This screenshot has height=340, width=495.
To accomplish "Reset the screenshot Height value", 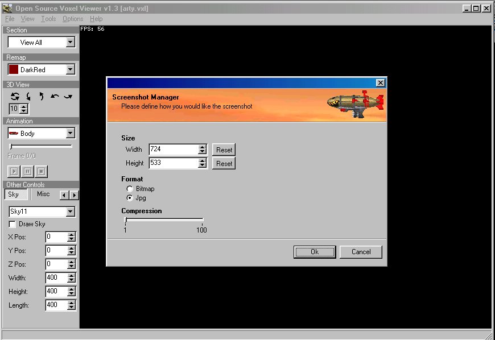I will [x=224, y=163].
